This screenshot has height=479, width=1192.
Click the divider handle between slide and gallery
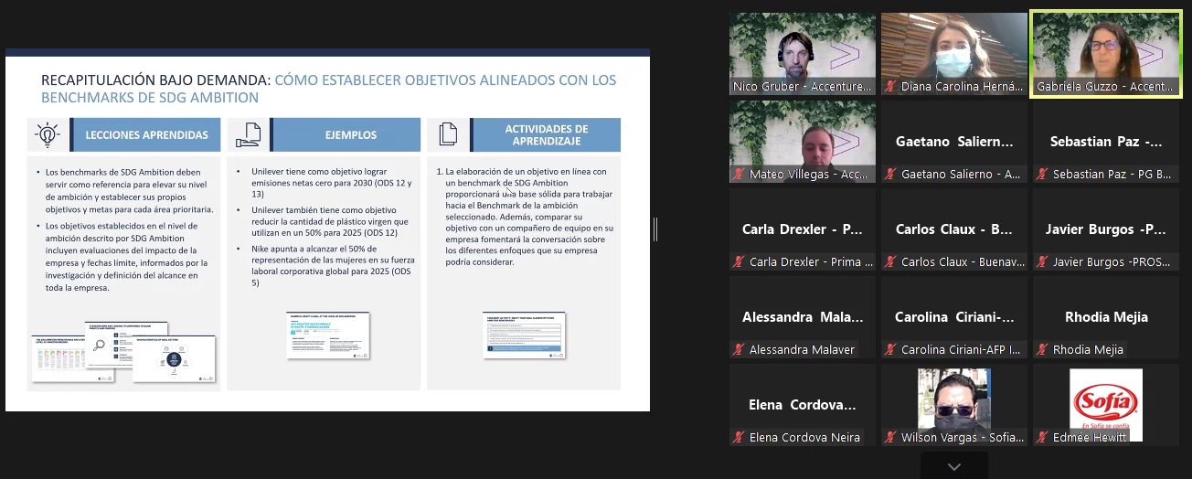coord(655,229)
